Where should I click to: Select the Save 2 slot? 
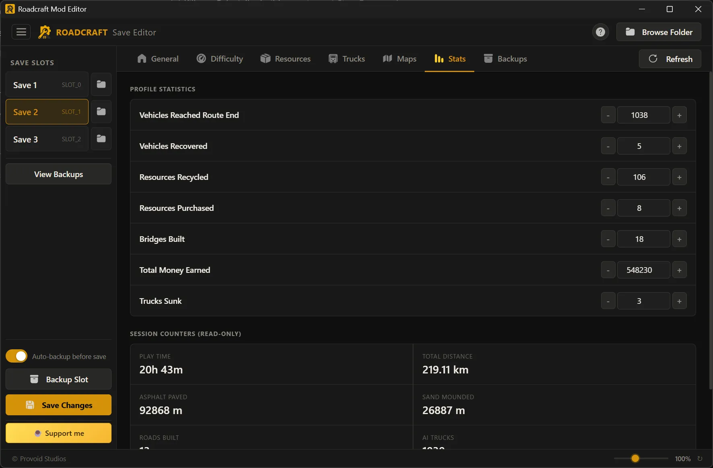(x=47, y=111)
